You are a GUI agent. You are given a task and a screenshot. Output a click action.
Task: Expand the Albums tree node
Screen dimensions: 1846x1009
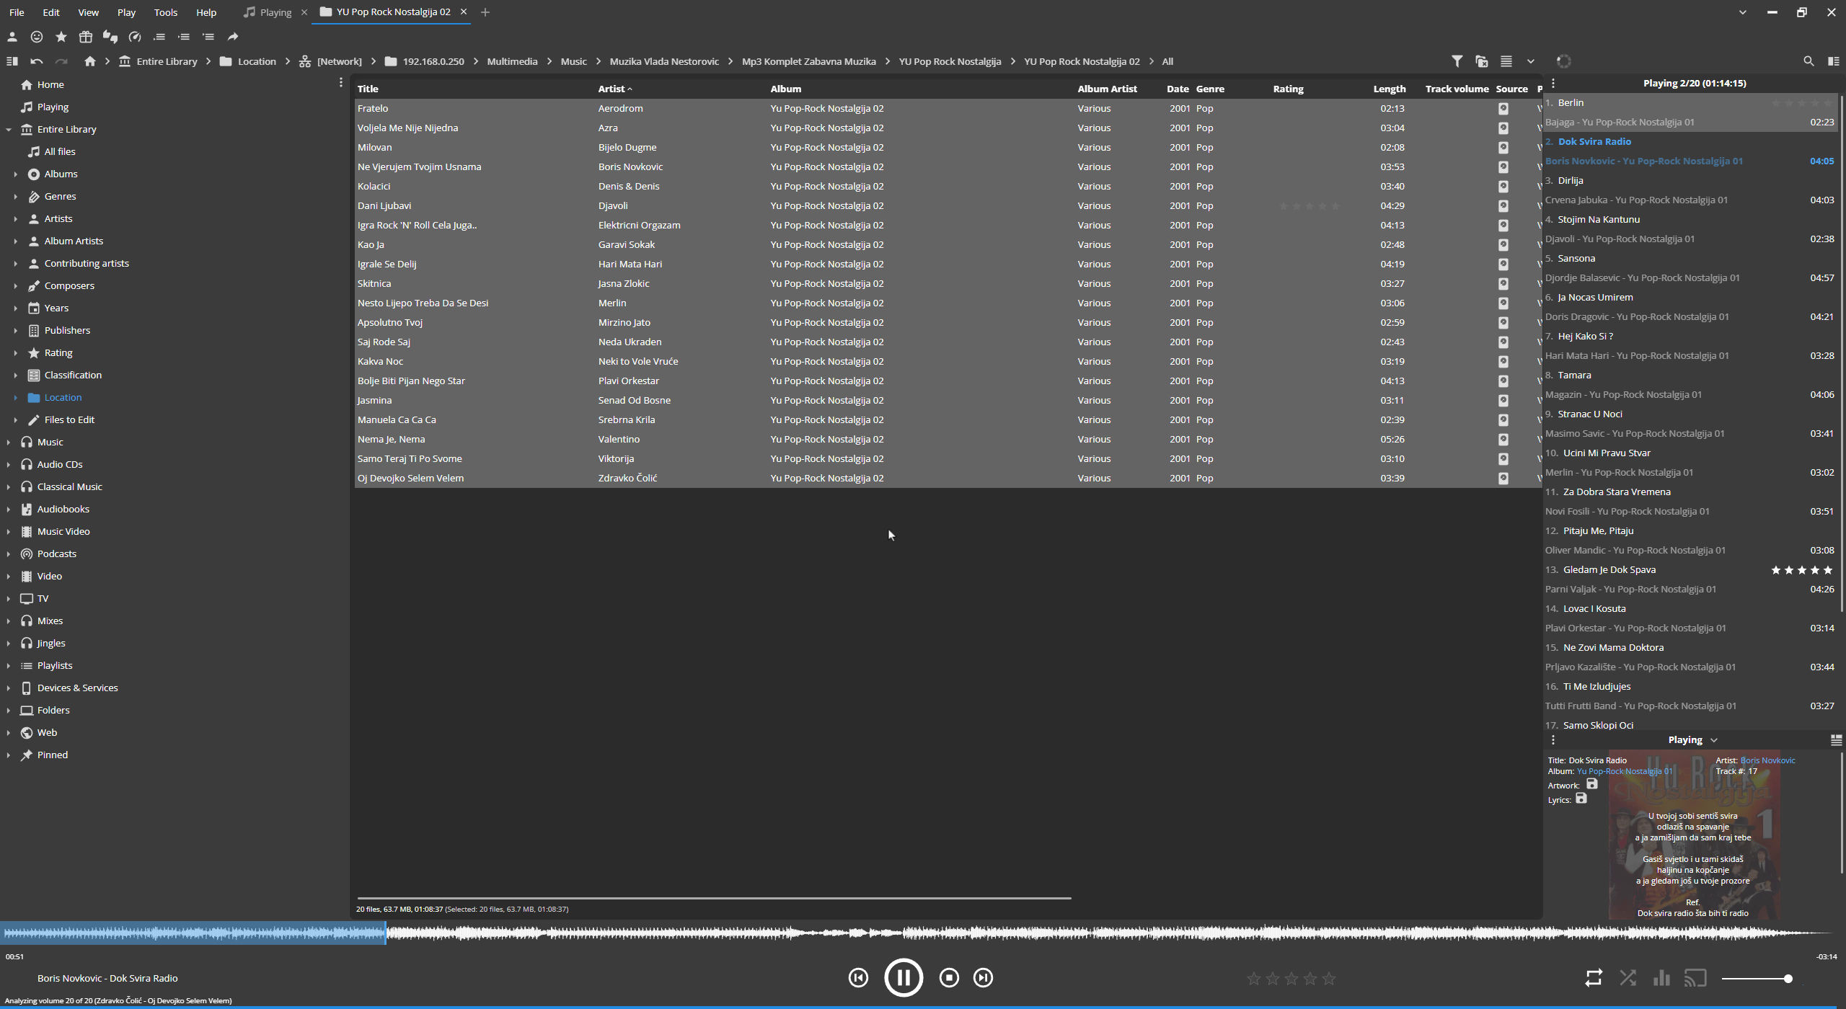point(15,174)
